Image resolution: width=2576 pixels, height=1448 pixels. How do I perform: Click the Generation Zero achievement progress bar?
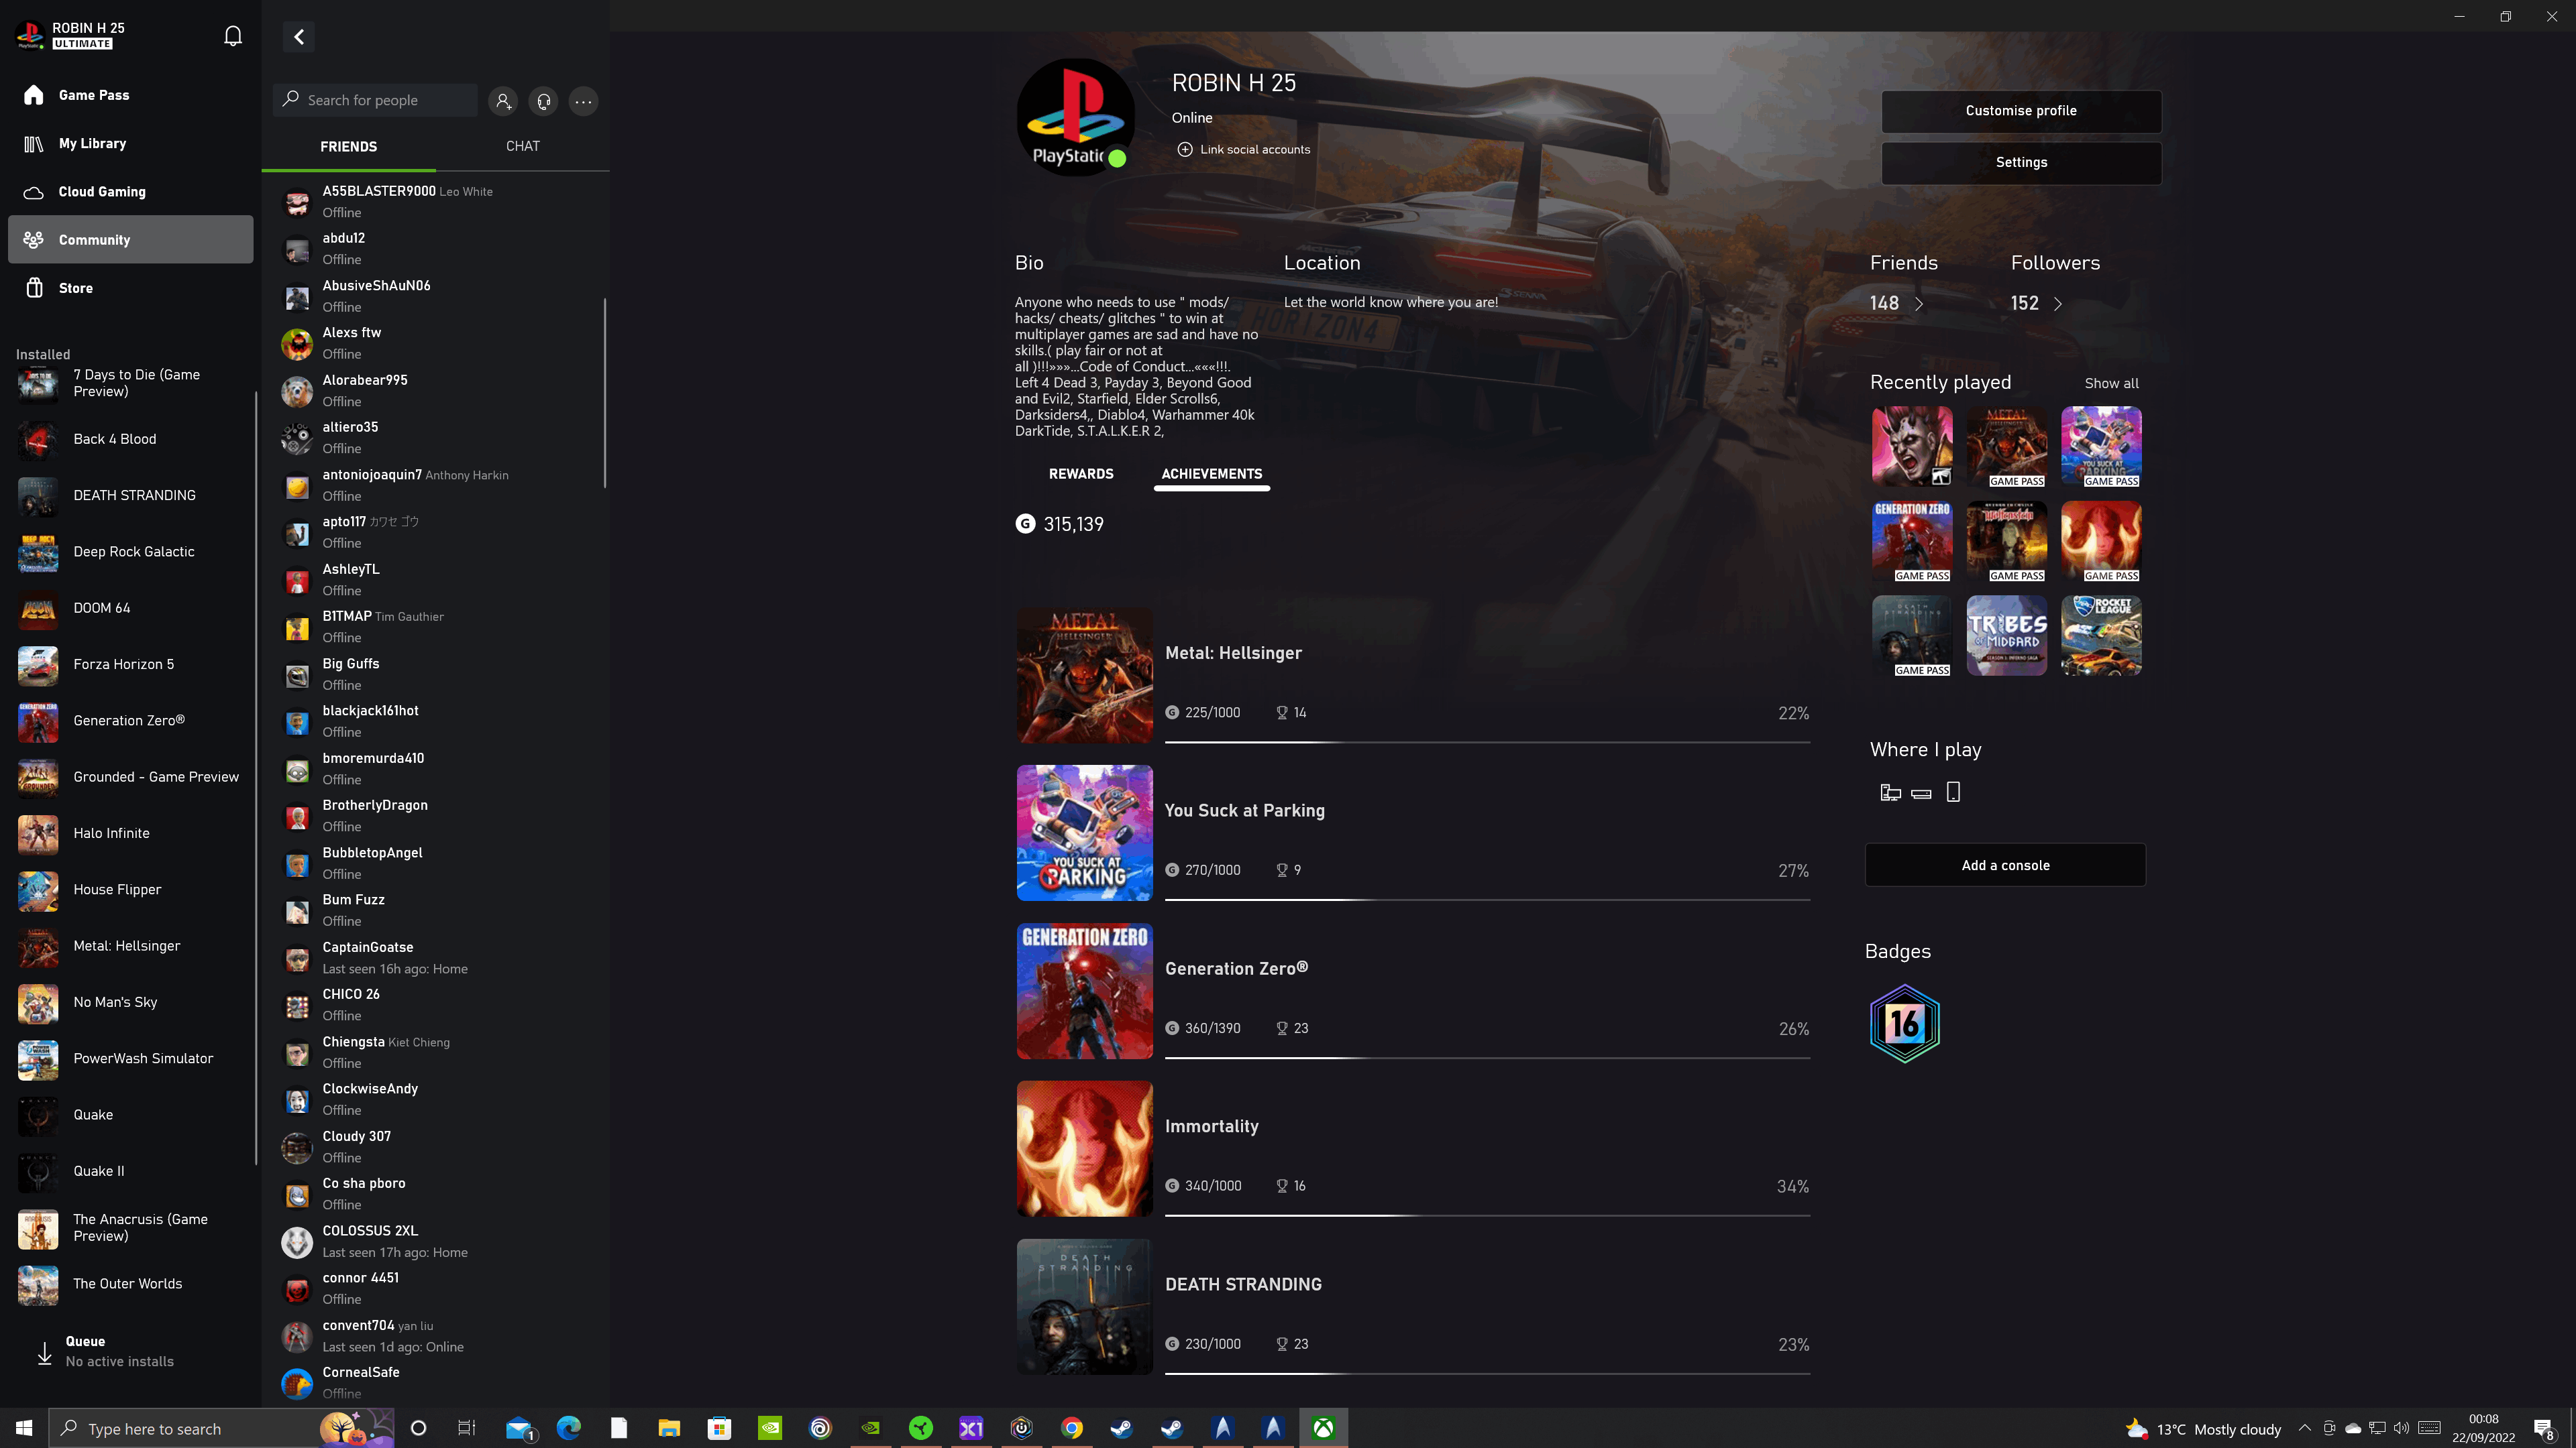[x=1487, y=1057]
